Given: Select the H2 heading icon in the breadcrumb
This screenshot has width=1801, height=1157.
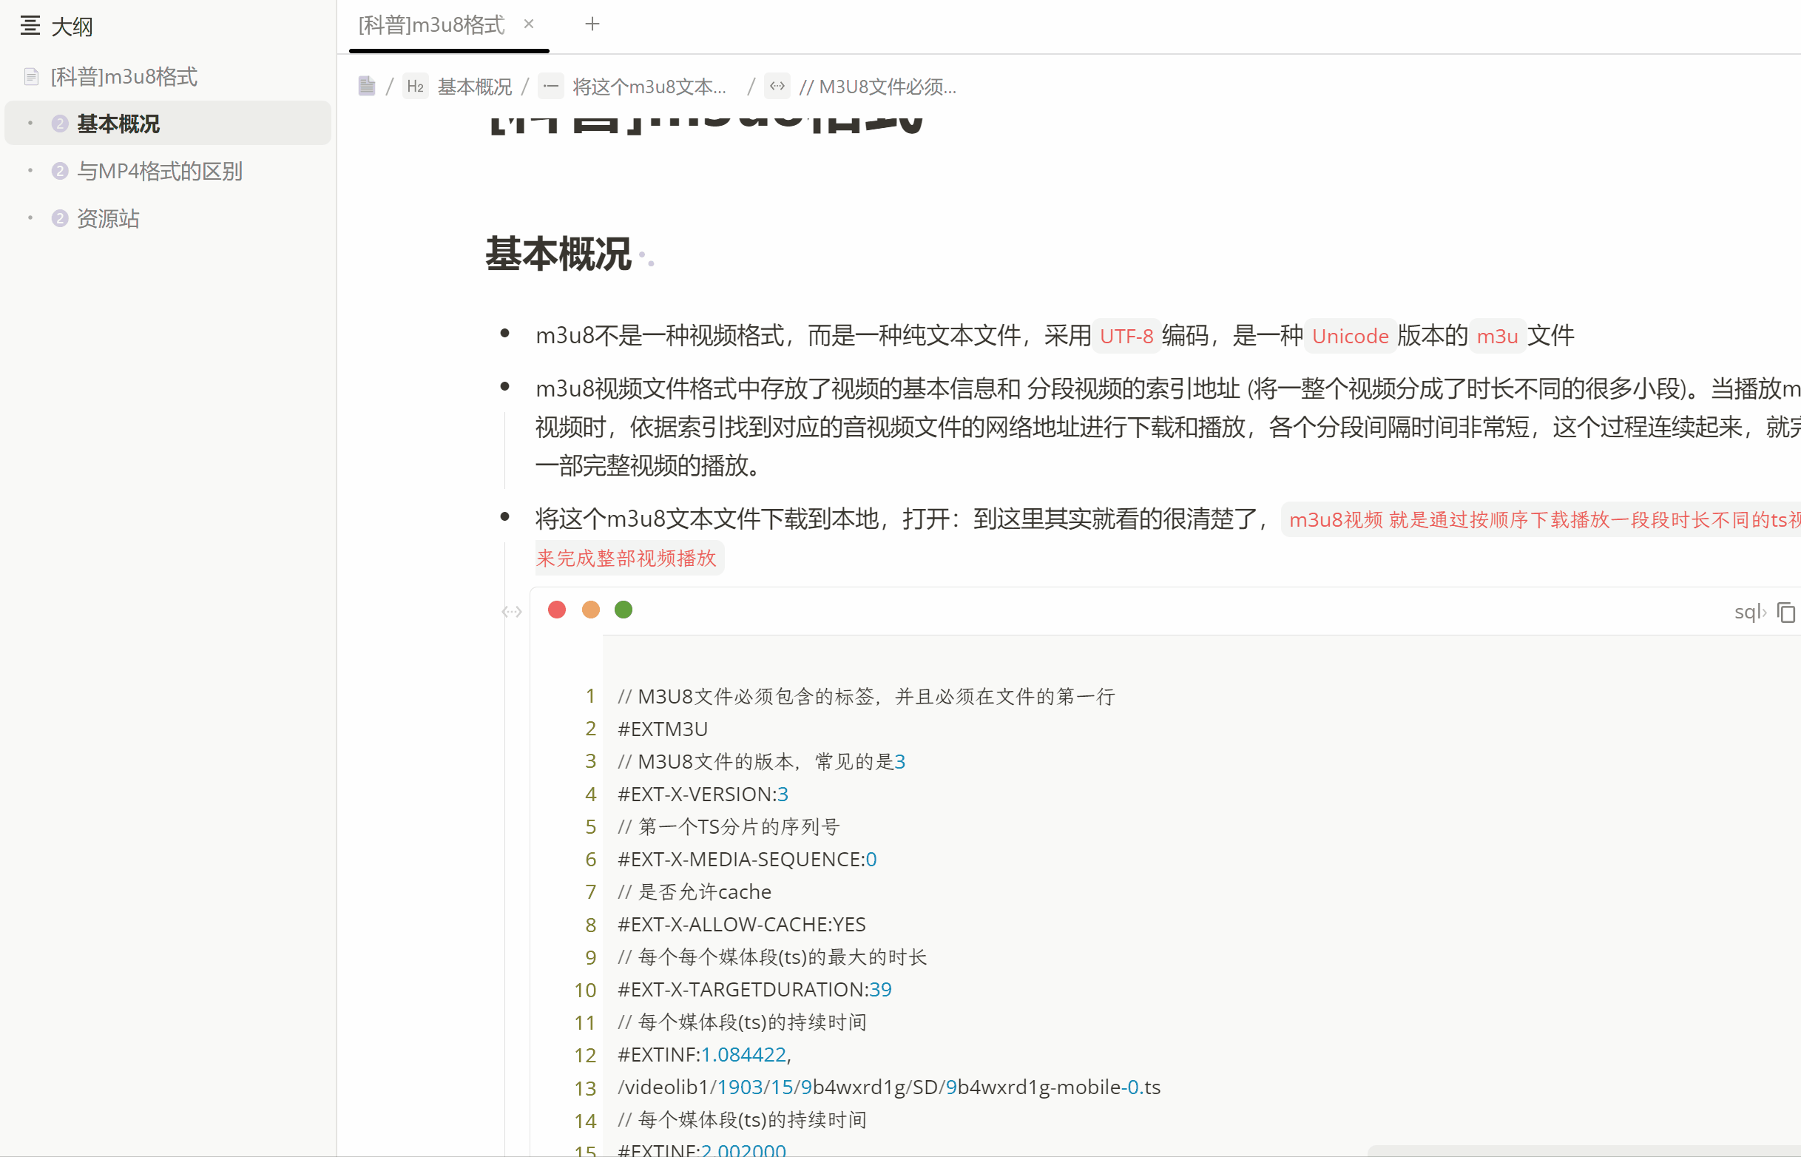Looking at the screenshot, I should click(416, 86).
